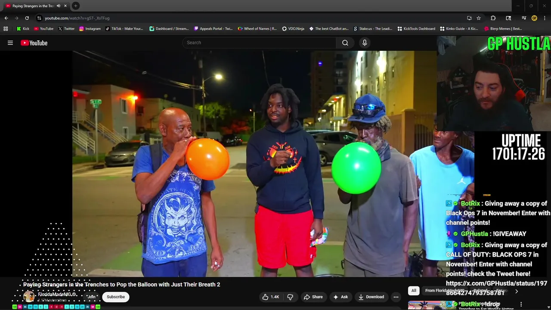Reload the page
Viewport: 551px width, 310px height.
click(x=27, y=18)
